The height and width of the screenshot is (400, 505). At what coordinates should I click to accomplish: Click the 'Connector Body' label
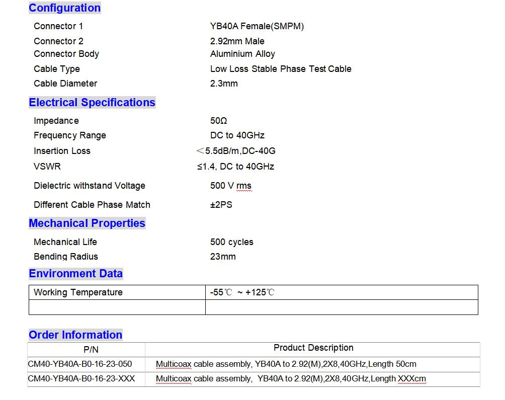click(66, 54)
